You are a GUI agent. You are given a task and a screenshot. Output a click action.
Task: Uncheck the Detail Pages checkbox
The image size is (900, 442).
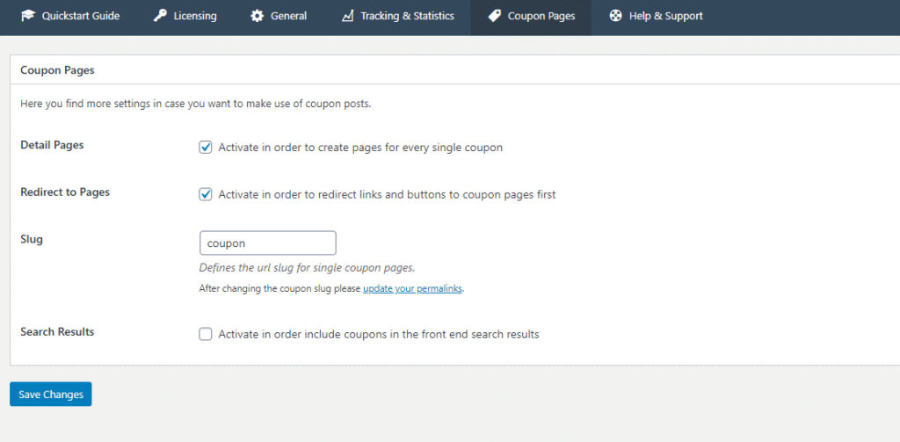(x=206, y=148)
